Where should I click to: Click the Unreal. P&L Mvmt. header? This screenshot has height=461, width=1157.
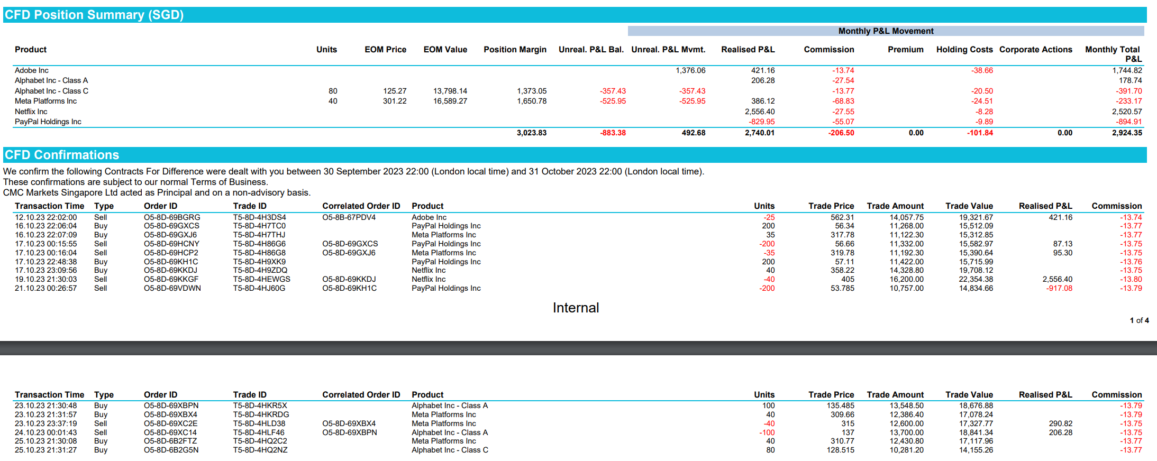pos(668,50)
